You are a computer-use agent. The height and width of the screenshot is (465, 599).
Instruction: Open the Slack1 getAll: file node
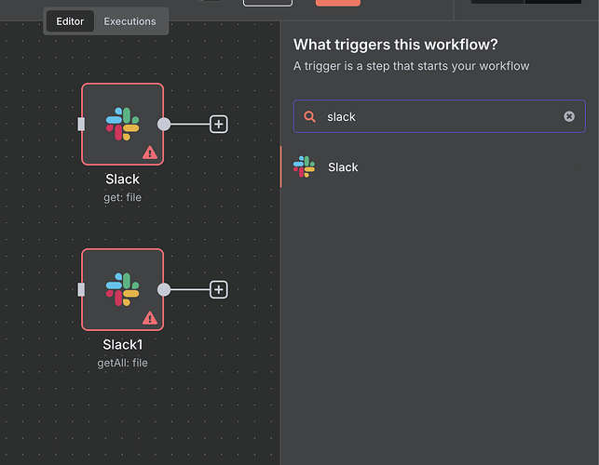click(123, 290)
